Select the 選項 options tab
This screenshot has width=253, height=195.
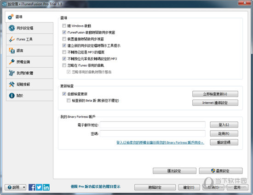tap(29, 17)
